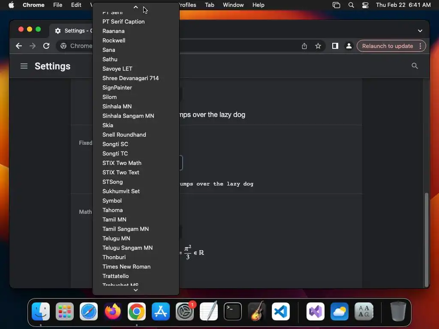Click the search settings magnifier icon

click(415, 66)
